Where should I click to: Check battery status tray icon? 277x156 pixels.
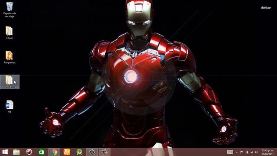click(247, 152)
